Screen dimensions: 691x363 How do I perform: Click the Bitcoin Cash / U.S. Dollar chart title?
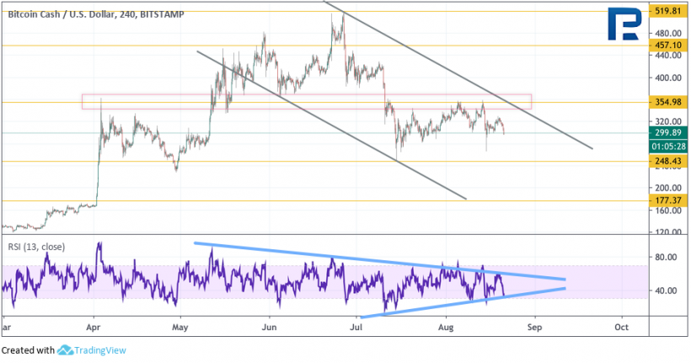(x=96, y=14)
